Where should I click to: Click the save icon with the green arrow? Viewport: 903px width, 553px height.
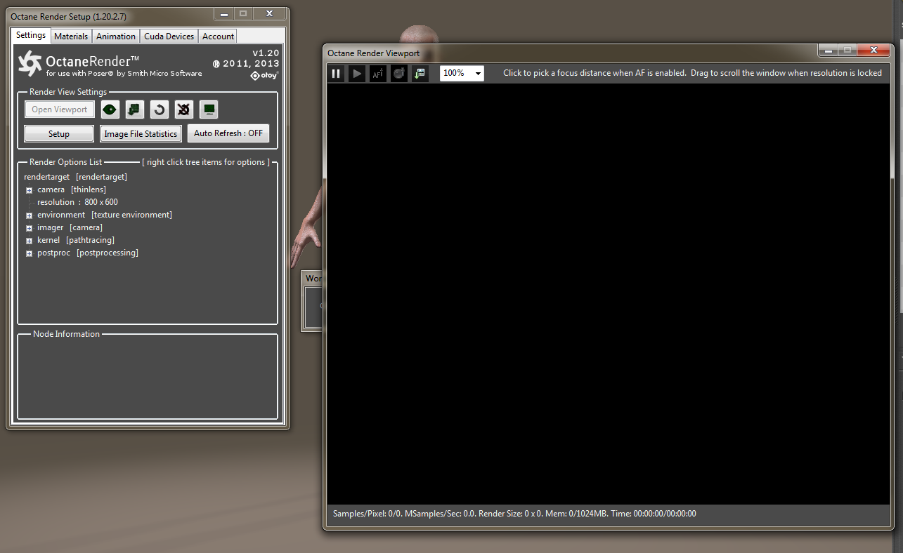420,73
